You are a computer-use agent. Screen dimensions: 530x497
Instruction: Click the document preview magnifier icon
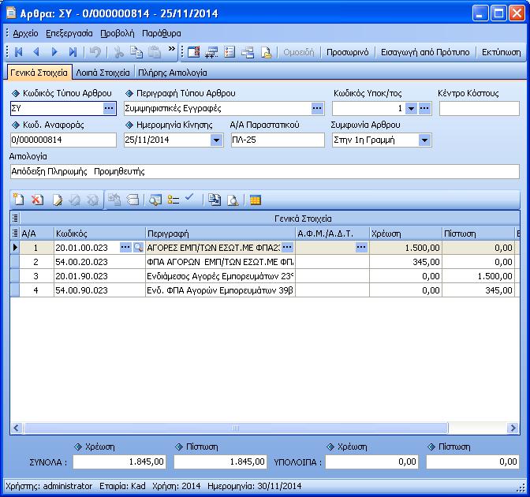pos(233,200)
